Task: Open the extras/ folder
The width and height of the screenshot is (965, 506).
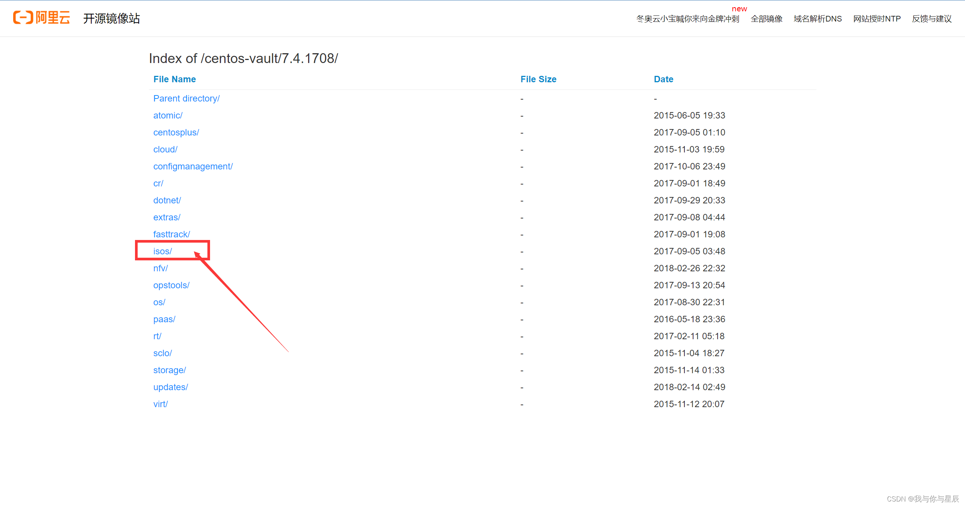Action: point(167,217)
